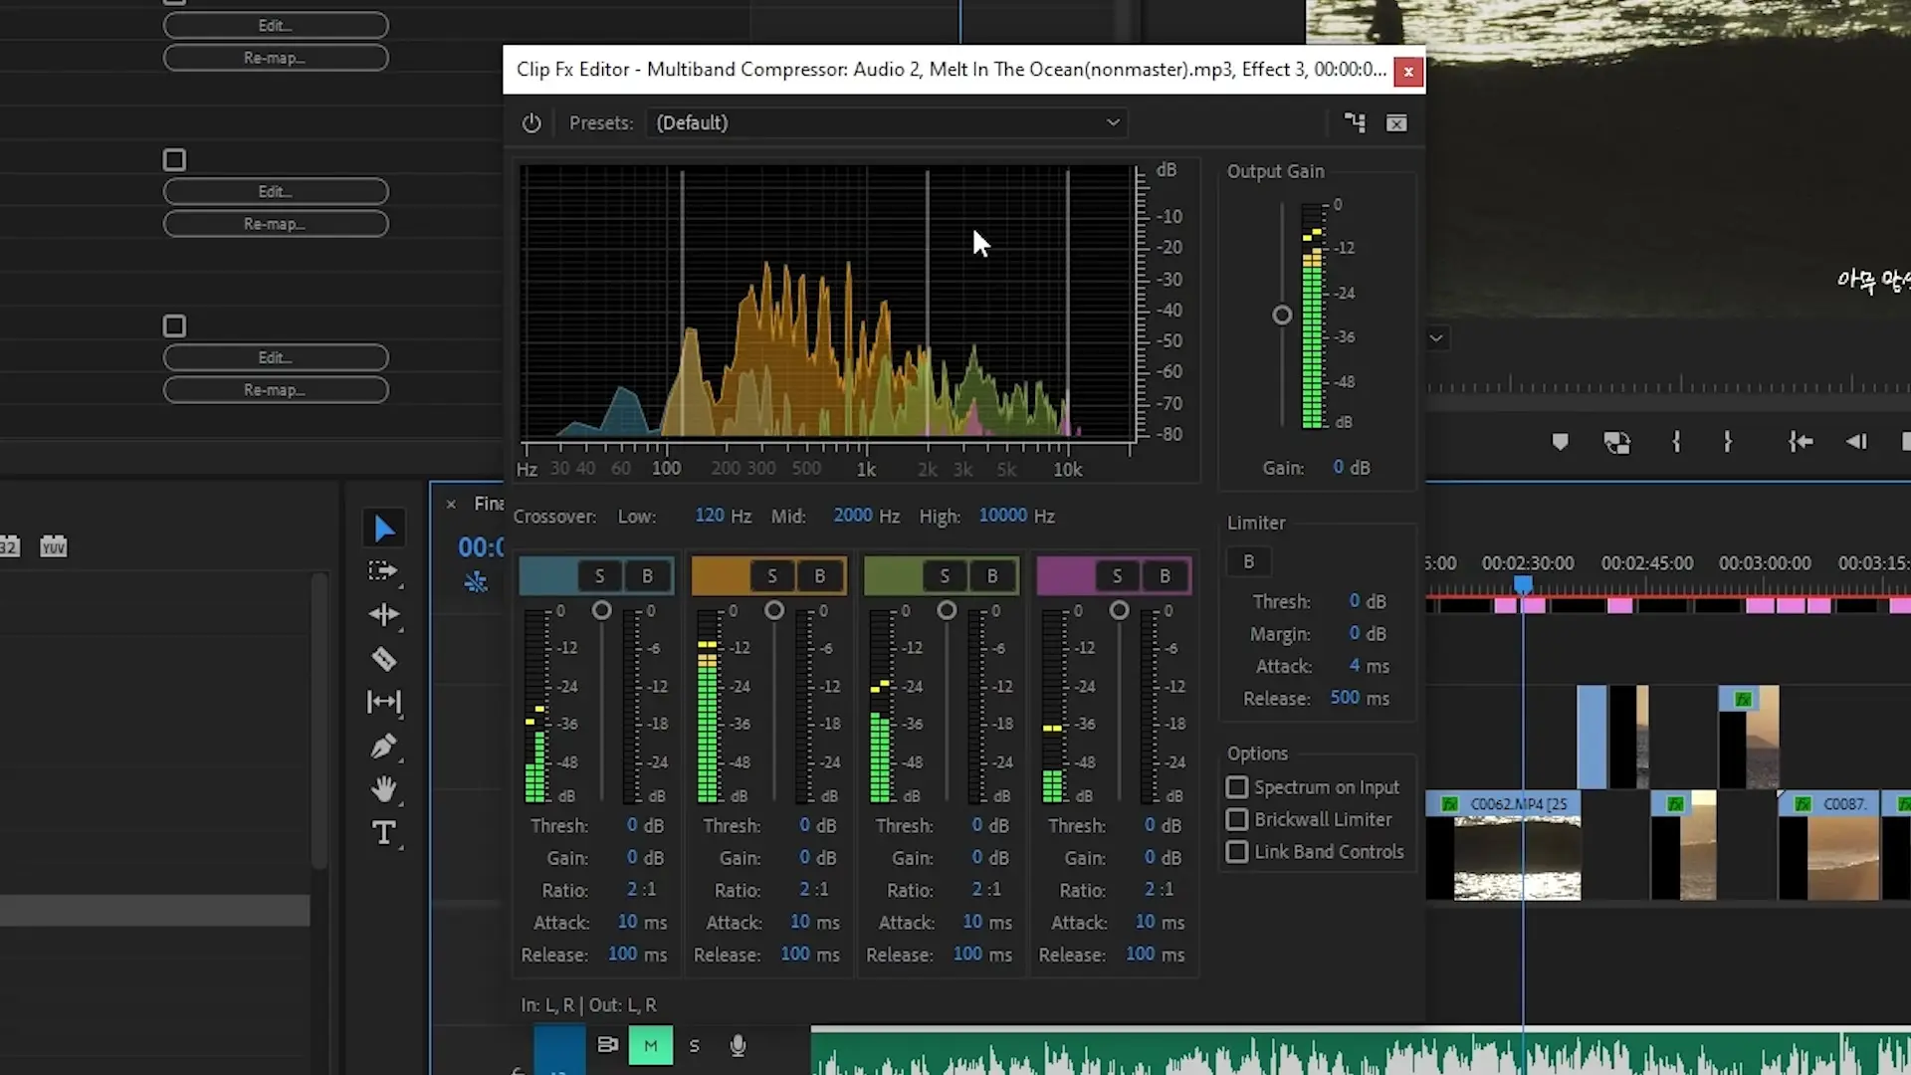1911x1075 pixels.
Task: Solo the audio track with S button
Action: (x=694, y=1045)
